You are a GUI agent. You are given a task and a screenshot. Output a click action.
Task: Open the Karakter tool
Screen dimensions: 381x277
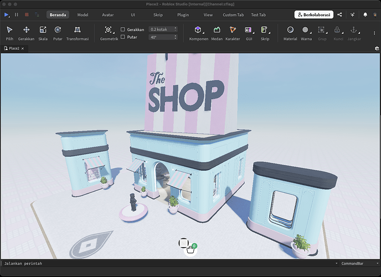(233, 30)
